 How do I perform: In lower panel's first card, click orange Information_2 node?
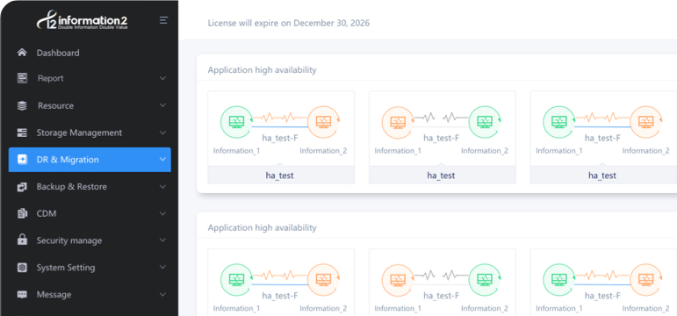tap(323, 280)
